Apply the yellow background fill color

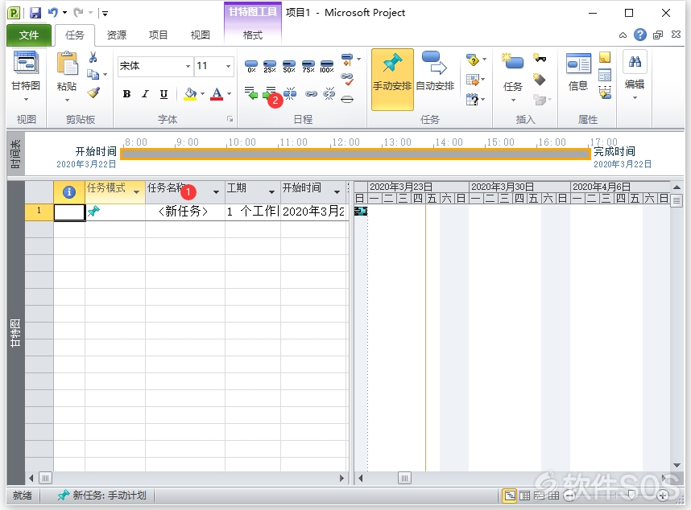[190, 94]
